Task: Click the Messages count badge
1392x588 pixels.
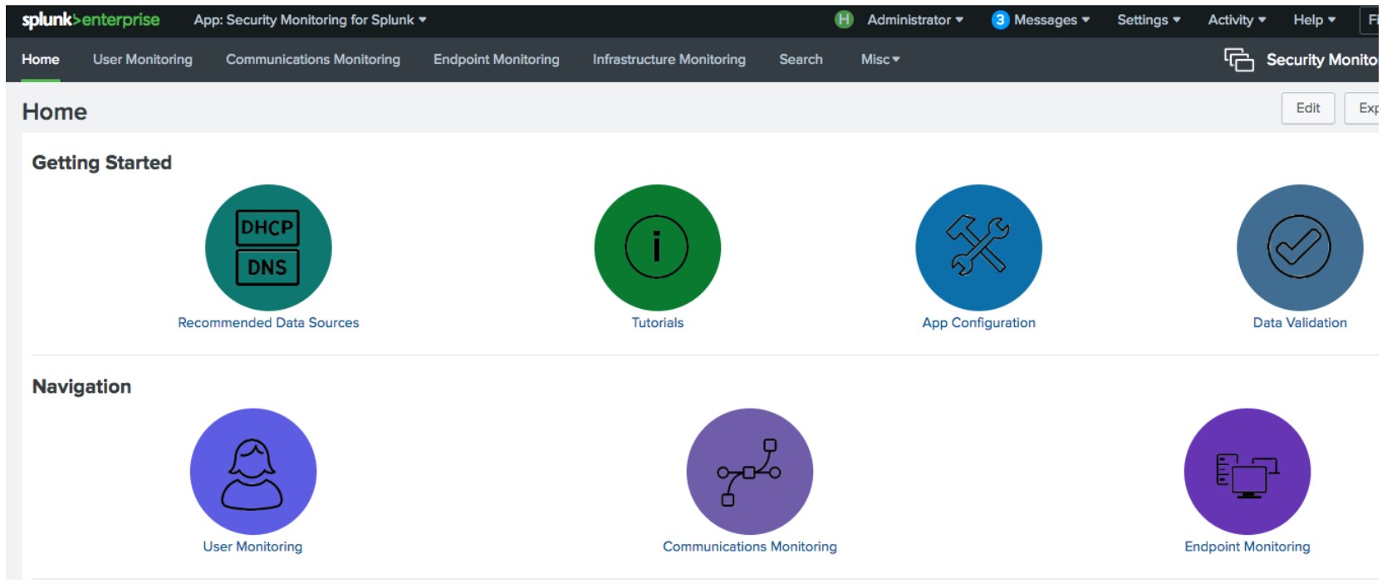Action: 1000,20
